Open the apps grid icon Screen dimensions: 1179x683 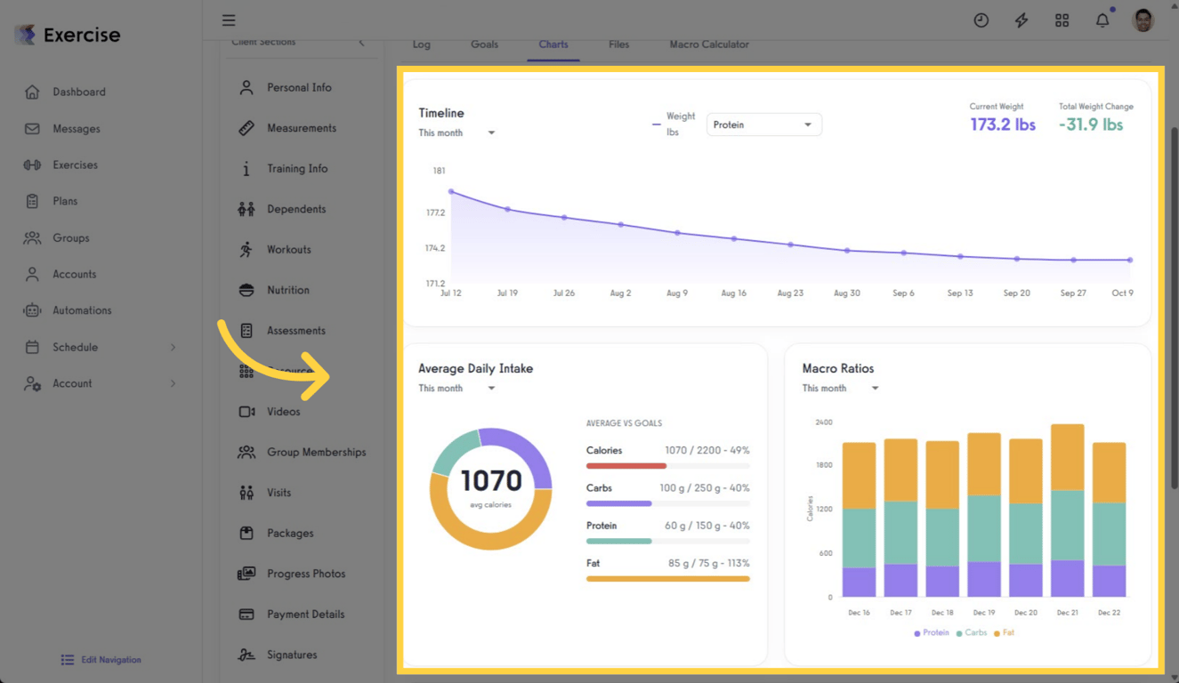[x=1062, y=20]
